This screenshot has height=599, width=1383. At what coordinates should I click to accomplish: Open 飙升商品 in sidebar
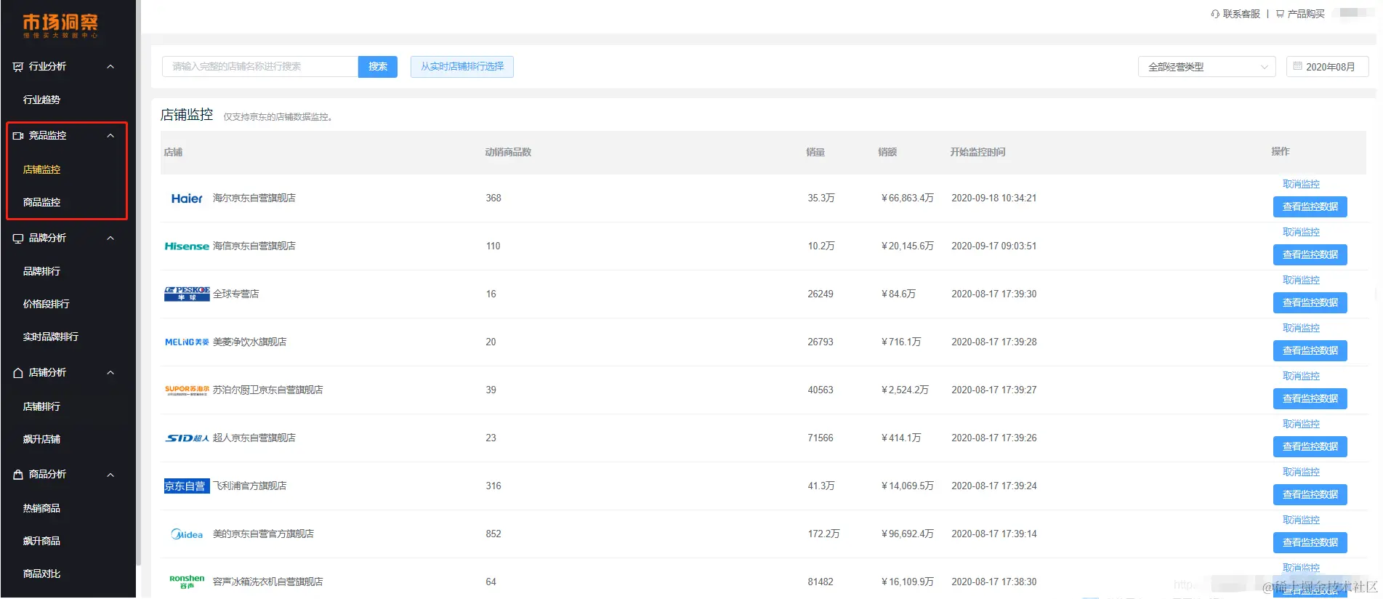tap(41, 542)
